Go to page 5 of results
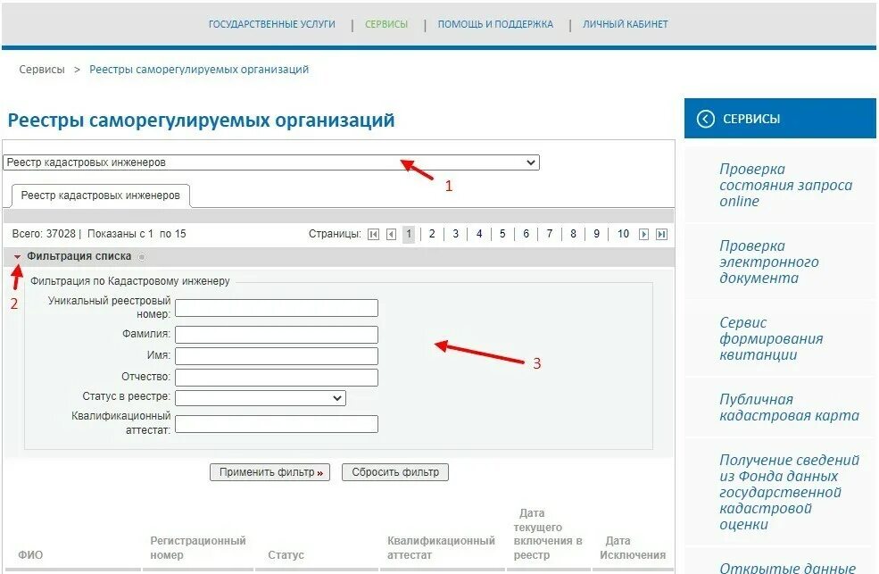This screenshot has width=879, height=574. (x=502, y=234)
